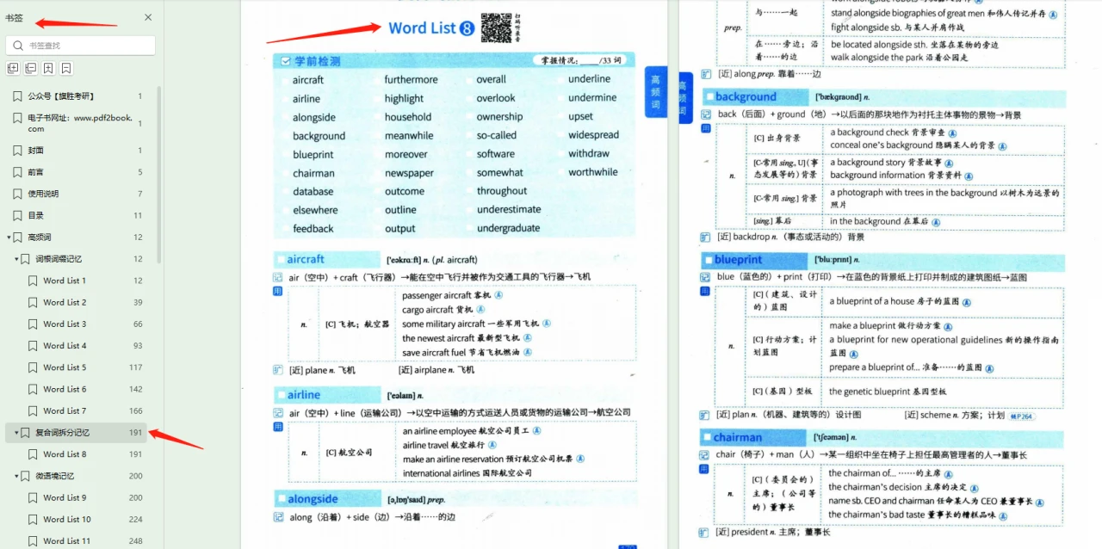Image resolution: width=1102 pixels, height=549 pixels.
Task: Jump to the 前言 bookmark
Action: tap(35, 172)
